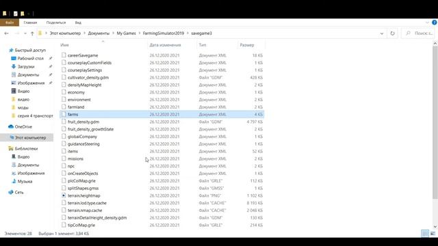
Task: Click the vertical scrollbar of file list
Action: 435,123
